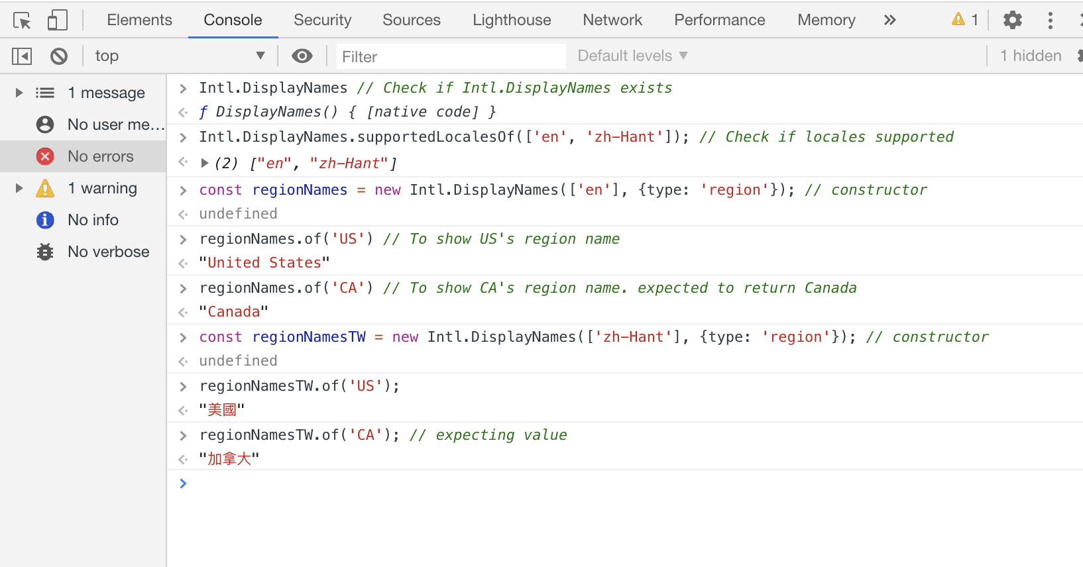Open the three-dot DevTools menu
Screen dimensions: 1083x567
point(1050,21)
